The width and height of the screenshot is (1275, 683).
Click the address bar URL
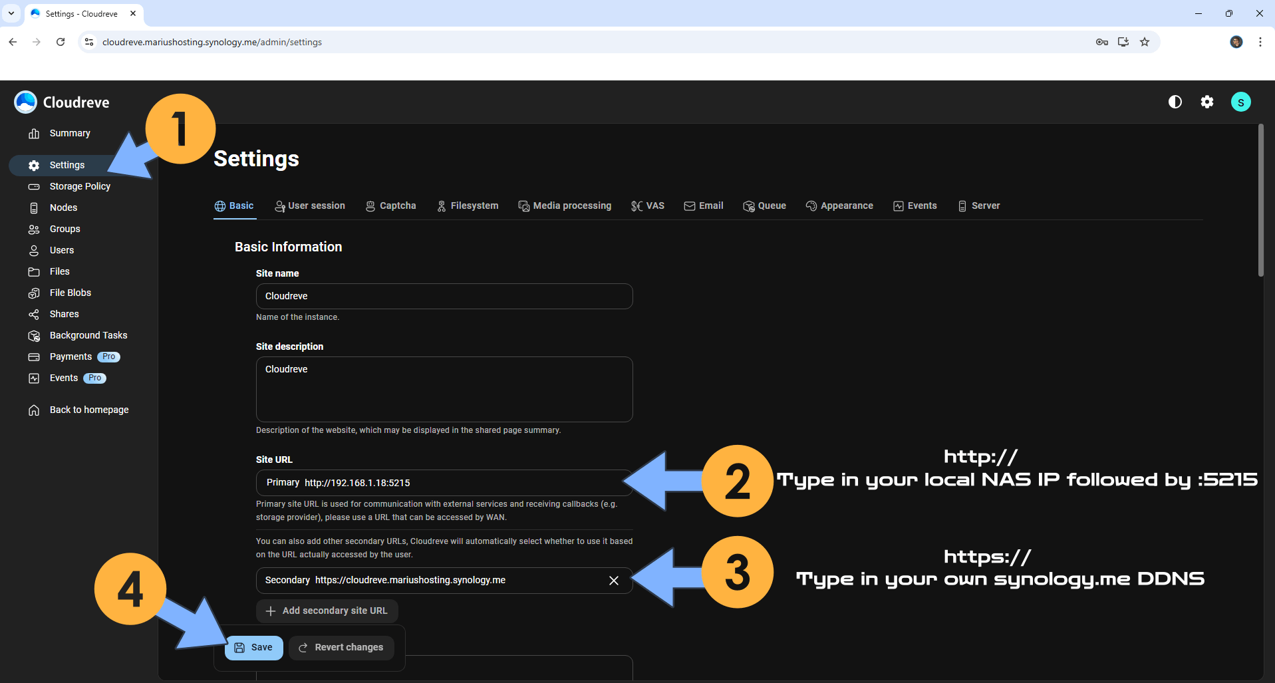click(212, 42)
